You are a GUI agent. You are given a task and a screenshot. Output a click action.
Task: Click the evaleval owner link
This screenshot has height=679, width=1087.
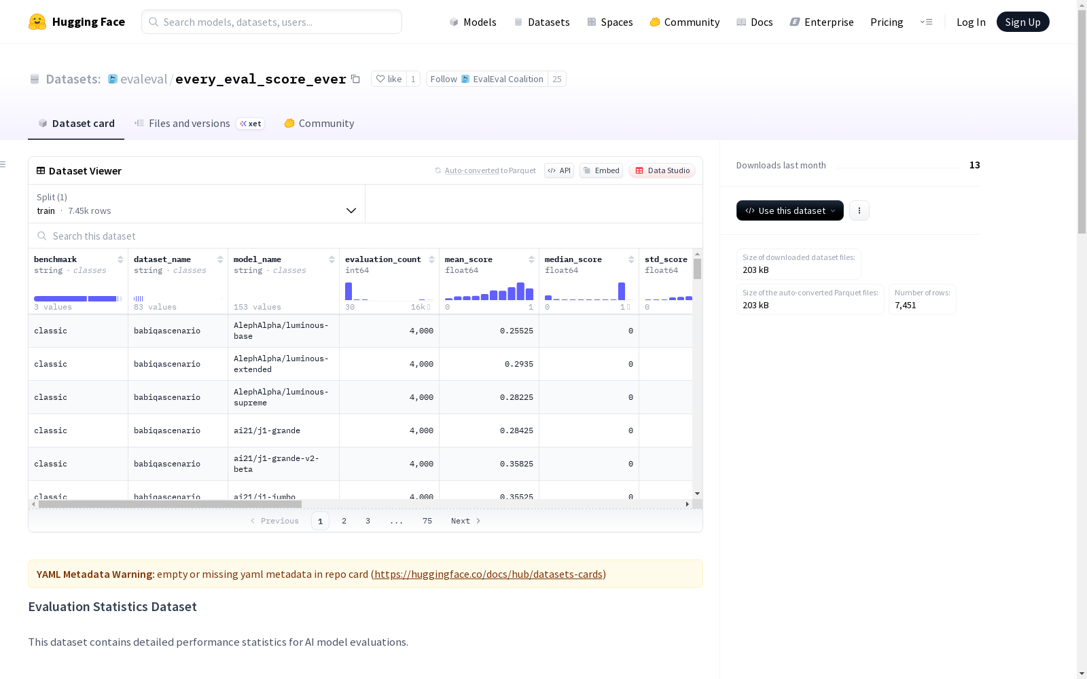pyautogui.click(x=143, y=79)
